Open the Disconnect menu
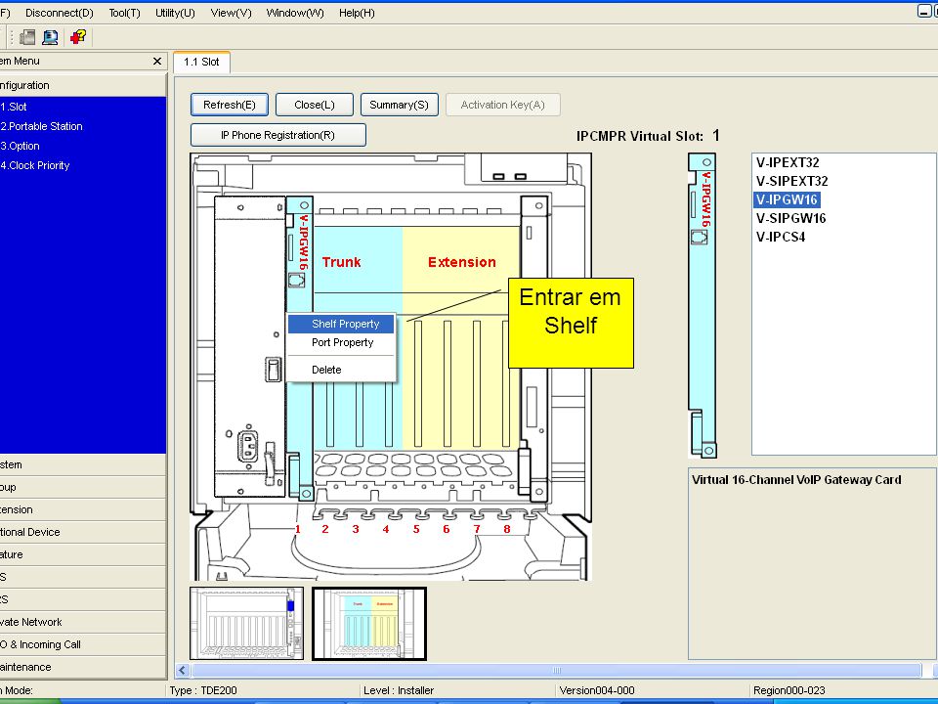This screenshot has height=704, width=938. [60, 13]
